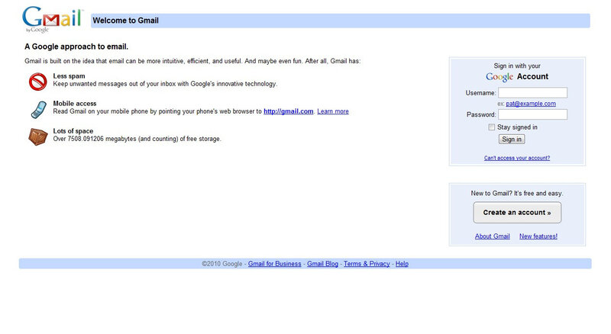This screenshot has width=611, height=334.
Task: Click the Sign in button
Action: (512, 140)
